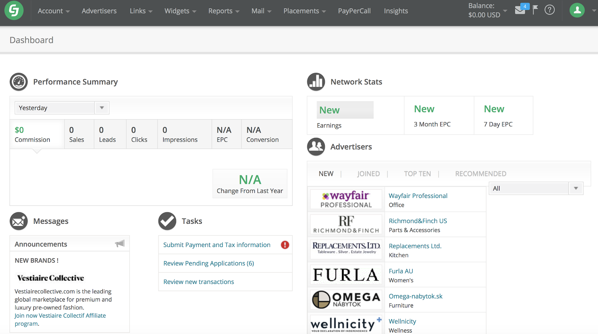Go to Advertisers in the navigation bar

pyautogui.click(x=99, y=11)
